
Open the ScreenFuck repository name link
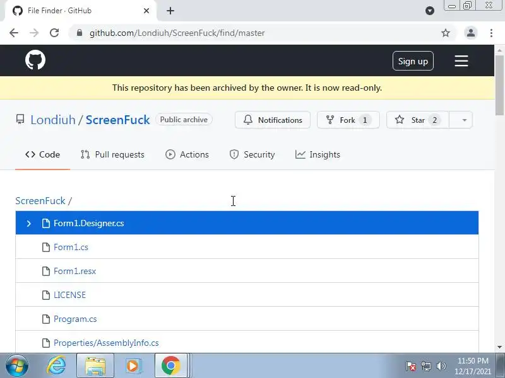point(117,120)
